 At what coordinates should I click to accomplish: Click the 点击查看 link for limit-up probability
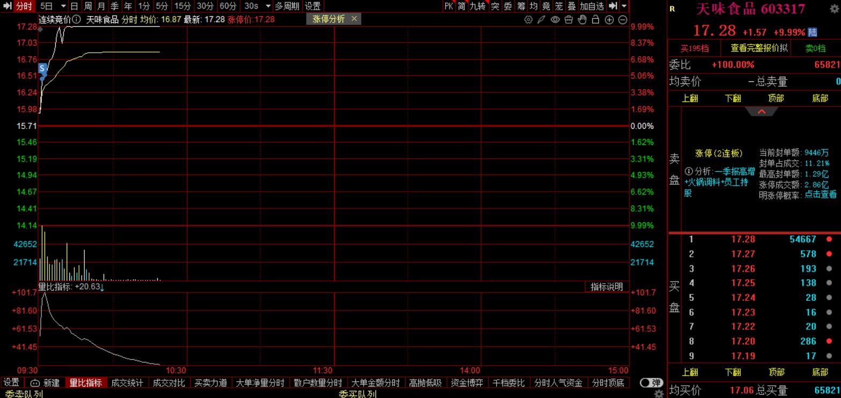tap(820, 194)
